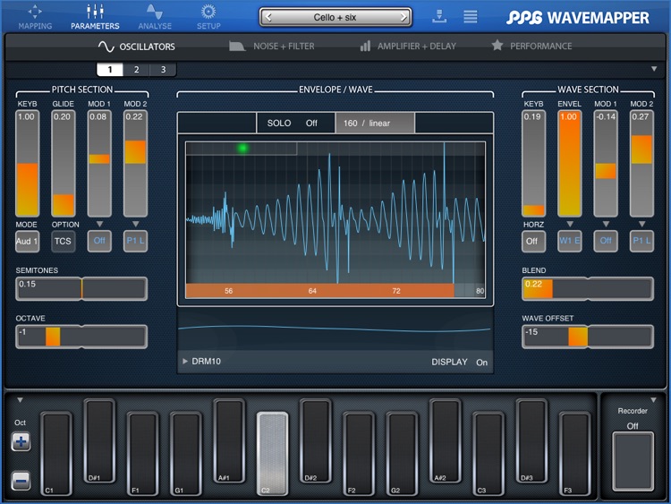The image size is (671, 504).
Task: Play the C1 key
Action: point(56,454)
